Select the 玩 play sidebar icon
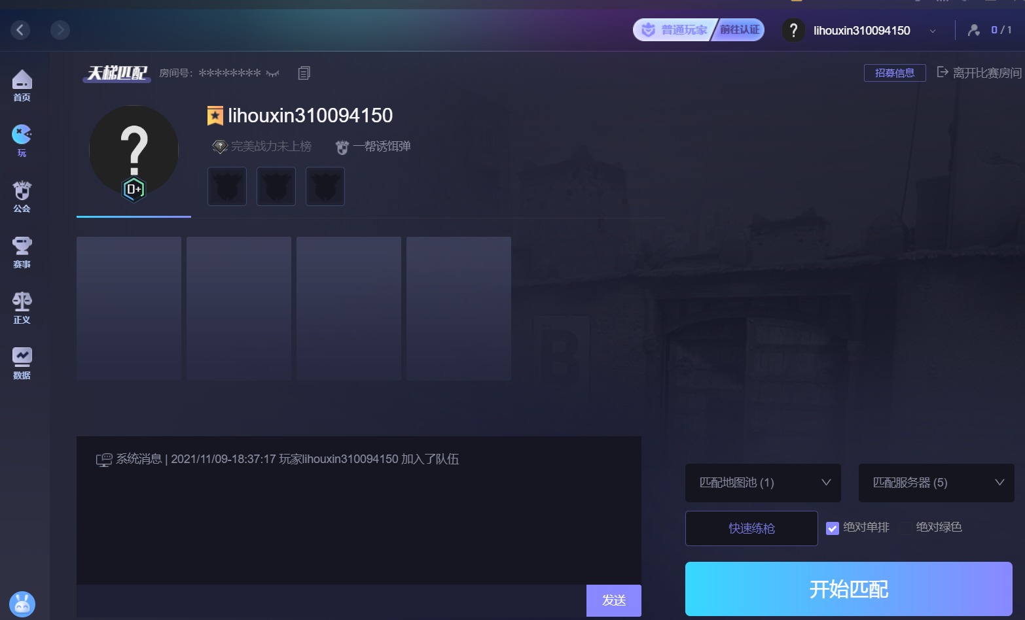This screenshot has width=1025, height=620. click(x=22, y=141)
